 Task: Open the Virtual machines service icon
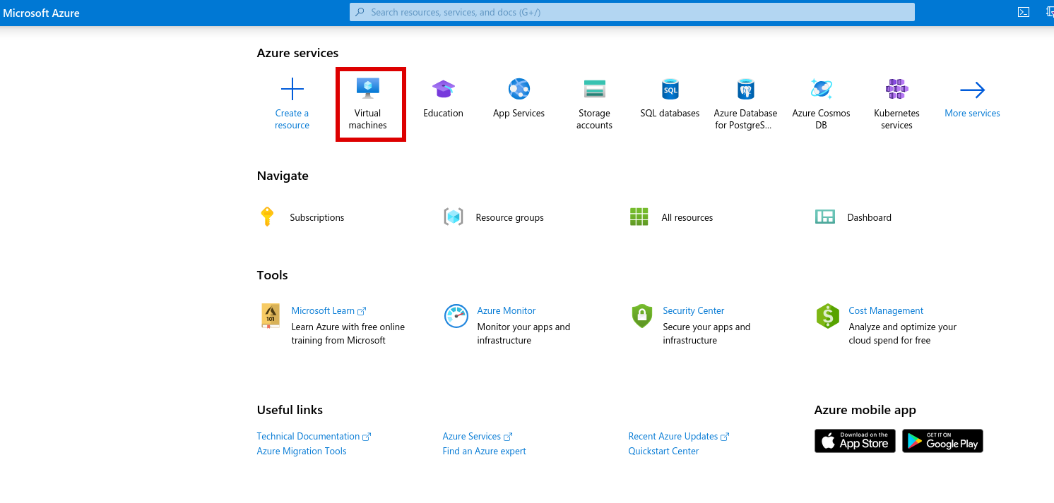[367, 89]
